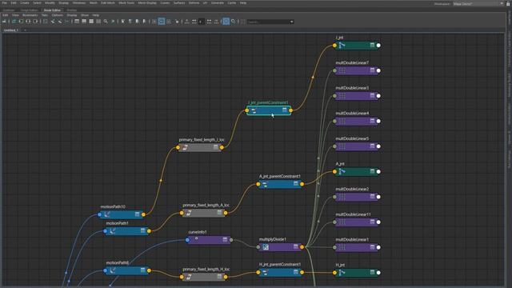Click the joint icon on A_jnt node

[x=342, y=172]
